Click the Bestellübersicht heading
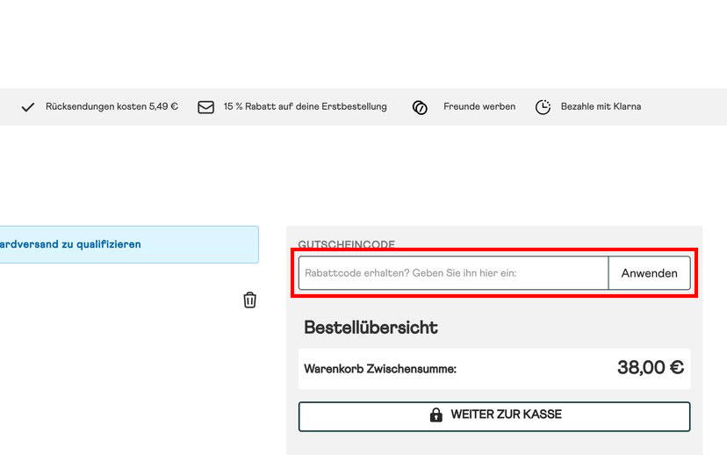Screen dimensions: 727x455 (x=371, y=328)
